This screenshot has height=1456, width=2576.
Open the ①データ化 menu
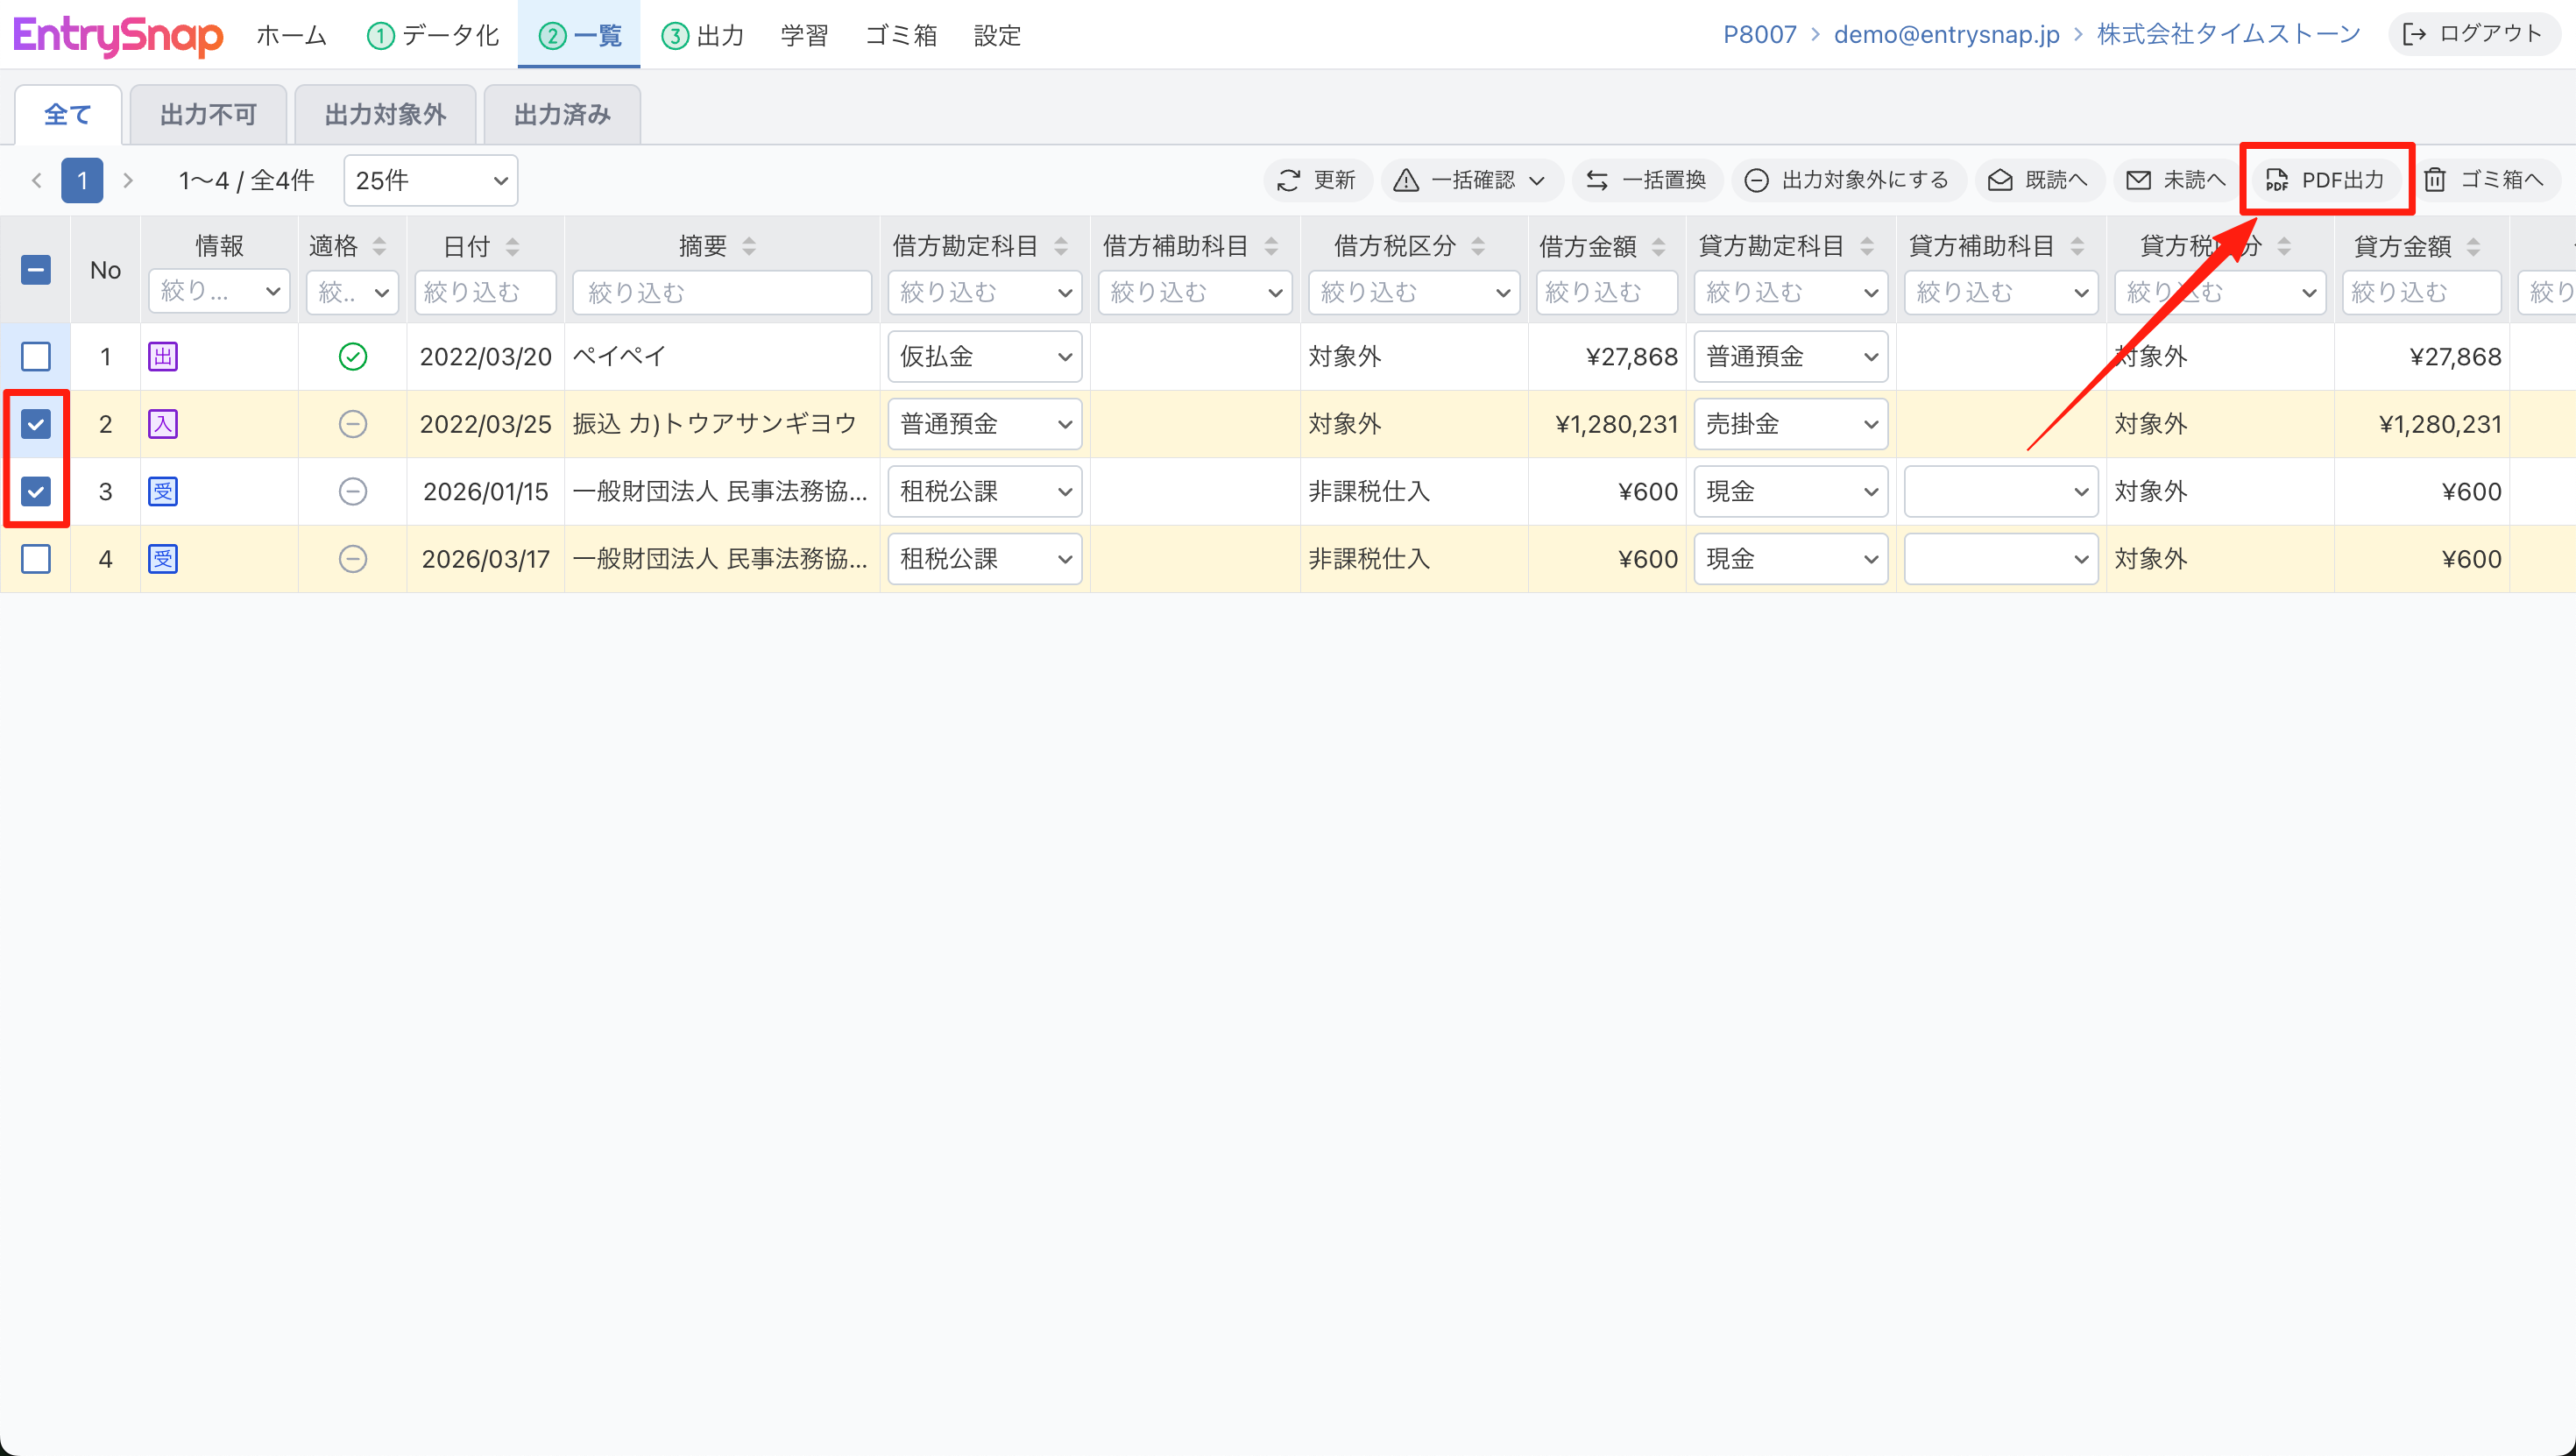[x=433, y=35]
